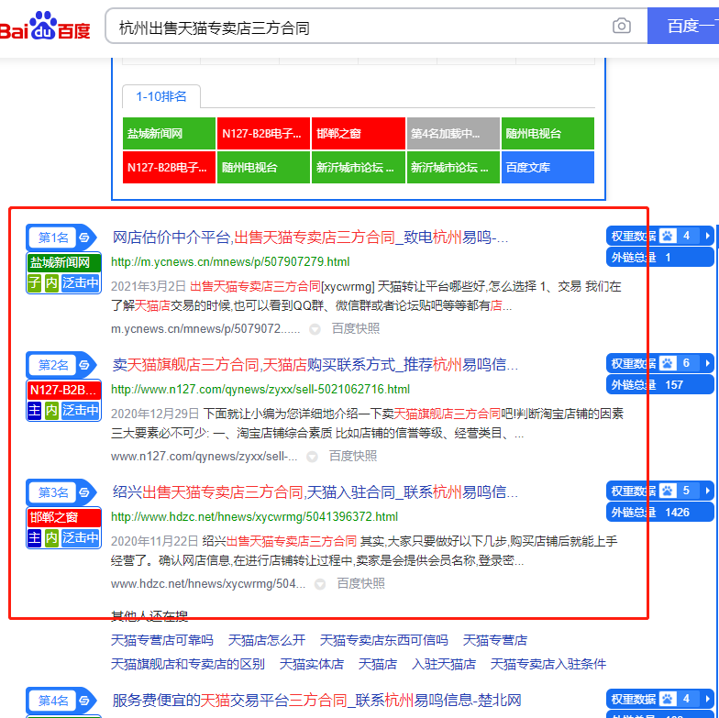Screen dimensions: 719x718
Task: Expand arrow on fourth result 权重数据 badge
Action: pyautogui.click(x=708, y=699)
